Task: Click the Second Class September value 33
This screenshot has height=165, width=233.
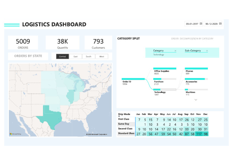Action: [x=187, y=129]
